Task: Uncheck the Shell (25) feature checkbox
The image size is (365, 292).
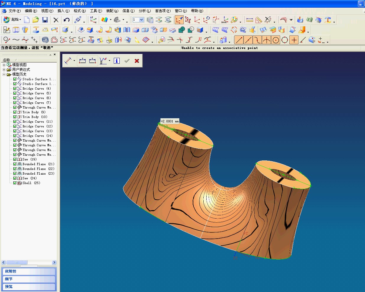Action: point(15,183)
